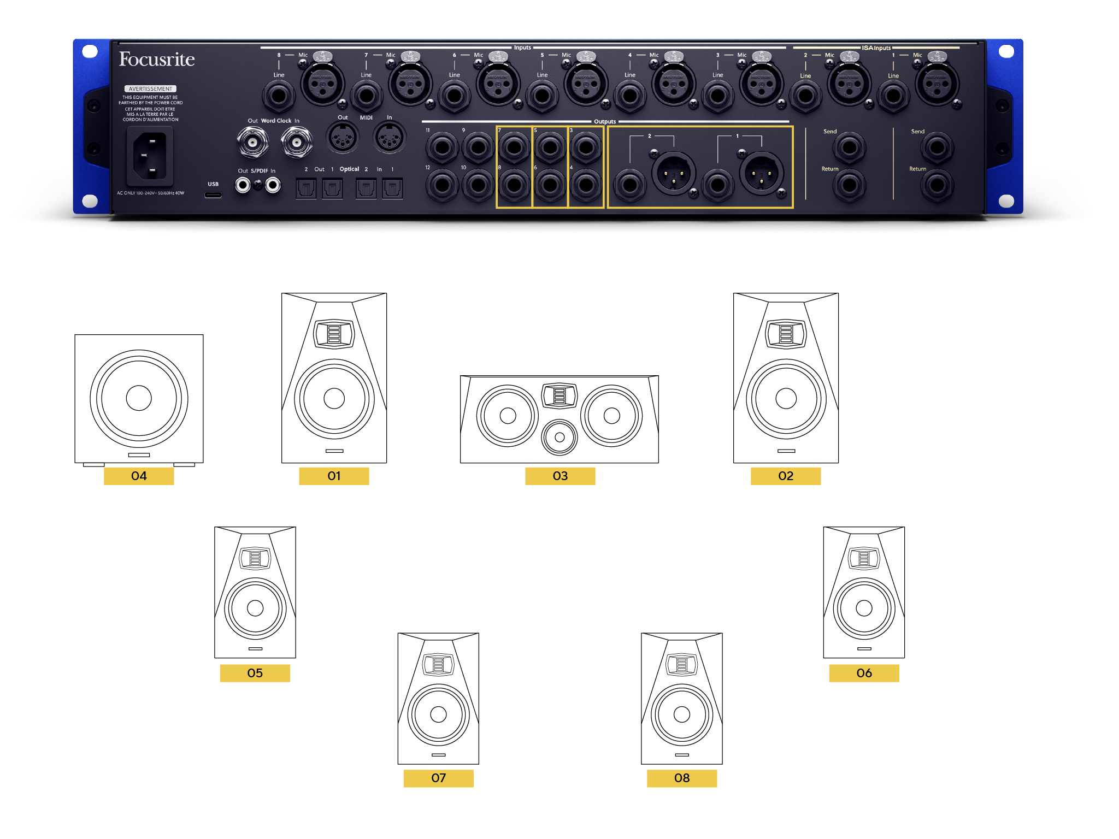Select the rear-right speaker above label 08

pos(682,699)
